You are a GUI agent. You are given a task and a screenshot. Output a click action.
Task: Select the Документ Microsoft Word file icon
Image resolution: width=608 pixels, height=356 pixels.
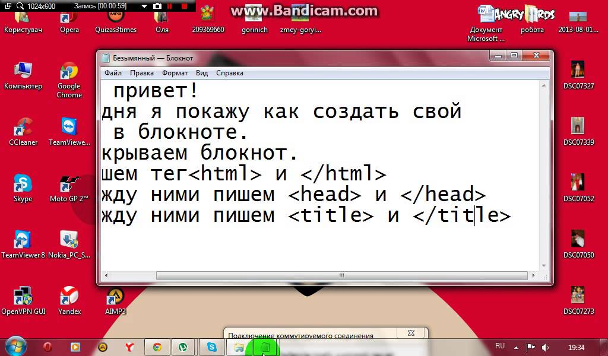click(x=486, y=23)
